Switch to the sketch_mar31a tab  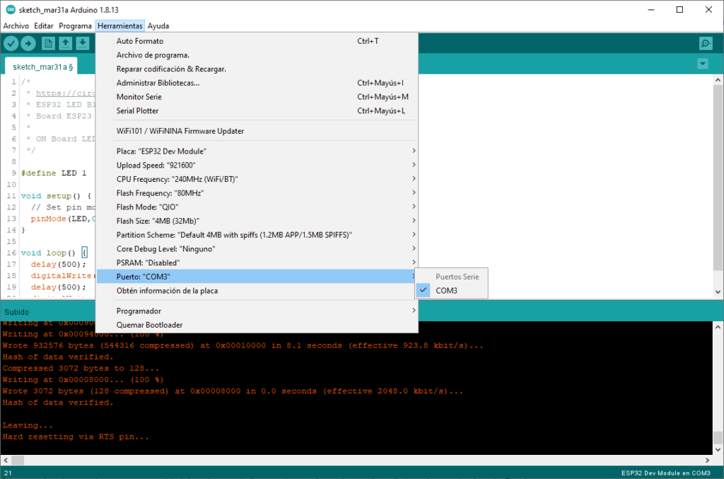tap(42, 67)
